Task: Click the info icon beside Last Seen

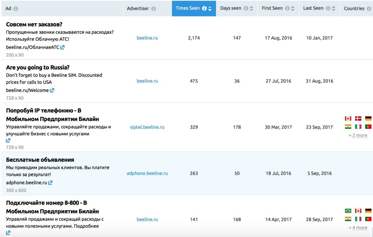Action: coord(328,8)
